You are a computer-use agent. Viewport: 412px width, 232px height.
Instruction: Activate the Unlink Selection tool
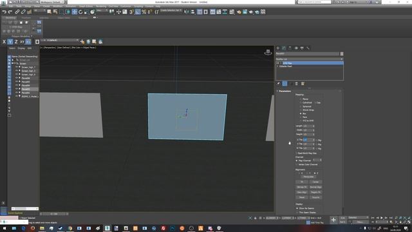[23, 12]
